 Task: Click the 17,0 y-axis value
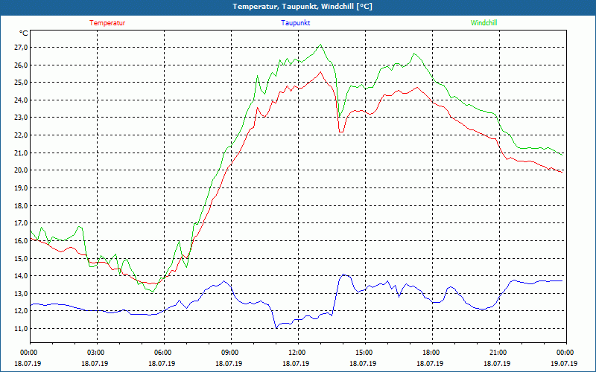(x=22, y=223)
